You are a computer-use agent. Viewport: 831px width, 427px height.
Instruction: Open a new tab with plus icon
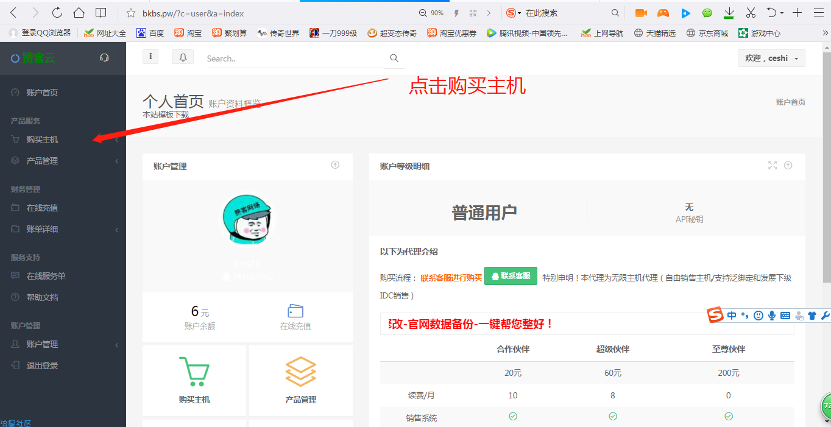point(797,13)
